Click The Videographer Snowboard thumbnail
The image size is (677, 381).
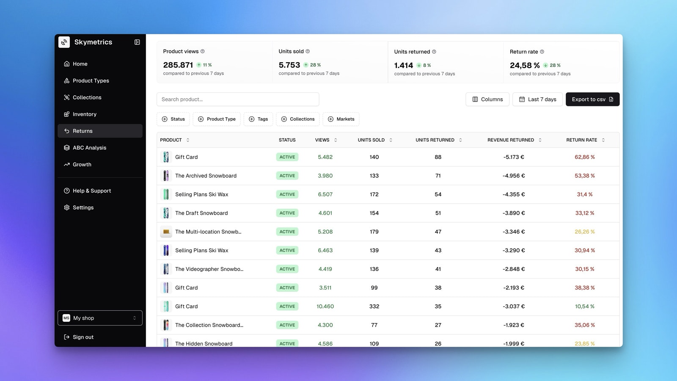(x=166, y=269)
